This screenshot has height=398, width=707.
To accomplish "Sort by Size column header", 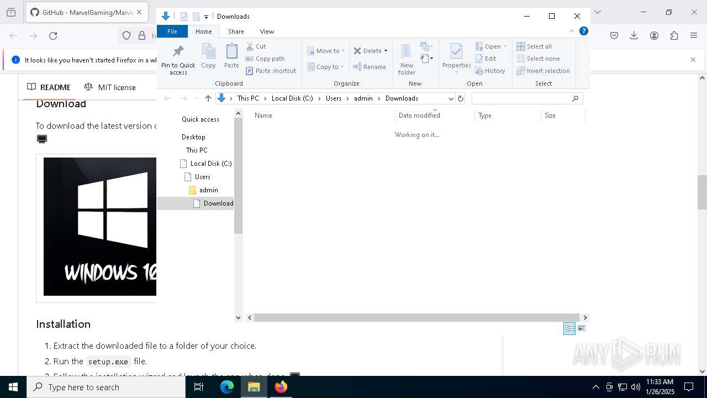I will [562, 116].
